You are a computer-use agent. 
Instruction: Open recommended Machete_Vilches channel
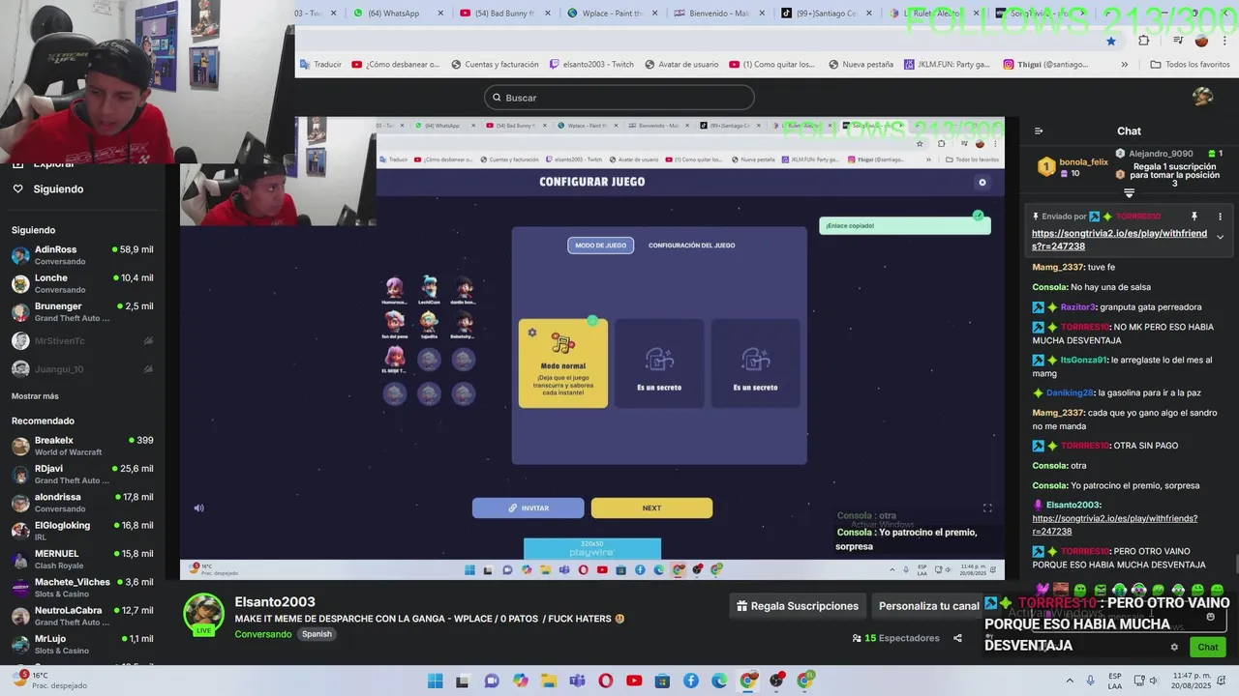(82, 588)
